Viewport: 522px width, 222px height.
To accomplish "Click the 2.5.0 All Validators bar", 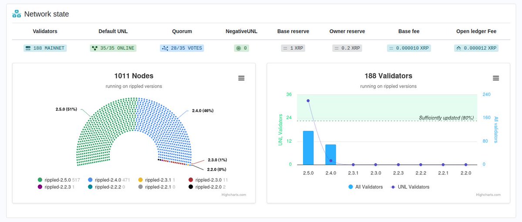I will (308, 148).
